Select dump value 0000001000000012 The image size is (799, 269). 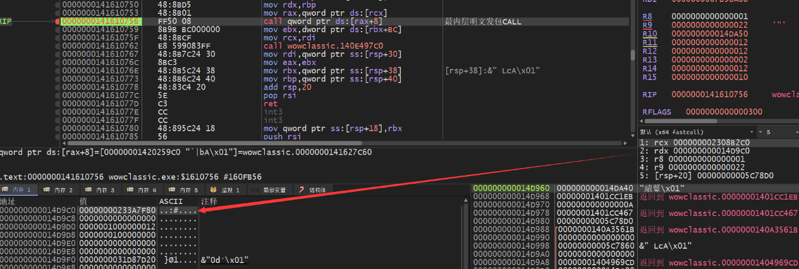coord(118,227)
